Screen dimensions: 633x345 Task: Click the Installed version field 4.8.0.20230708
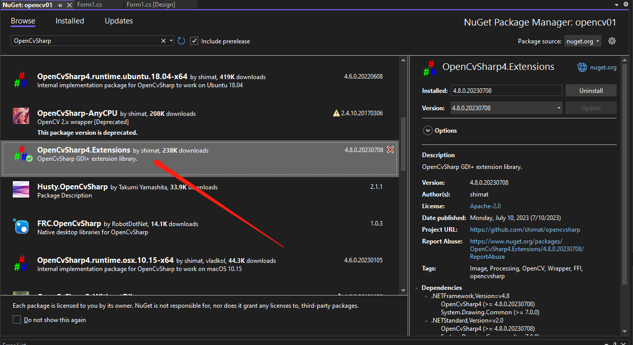click(x=506, y=90)
